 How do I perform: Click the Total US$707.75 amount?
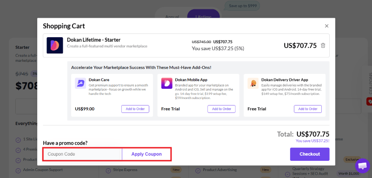pyautogui.click(x=312, y=134)
